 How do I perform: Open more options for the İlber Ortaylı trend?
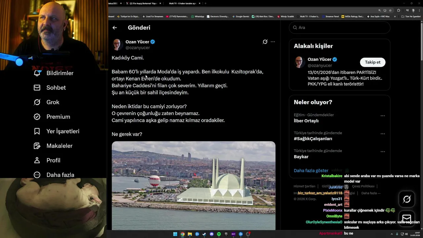(383, 116)
